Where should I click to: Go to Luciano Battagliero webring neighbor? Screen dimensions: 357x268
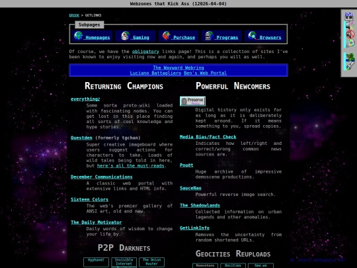(x=155, y=73)
